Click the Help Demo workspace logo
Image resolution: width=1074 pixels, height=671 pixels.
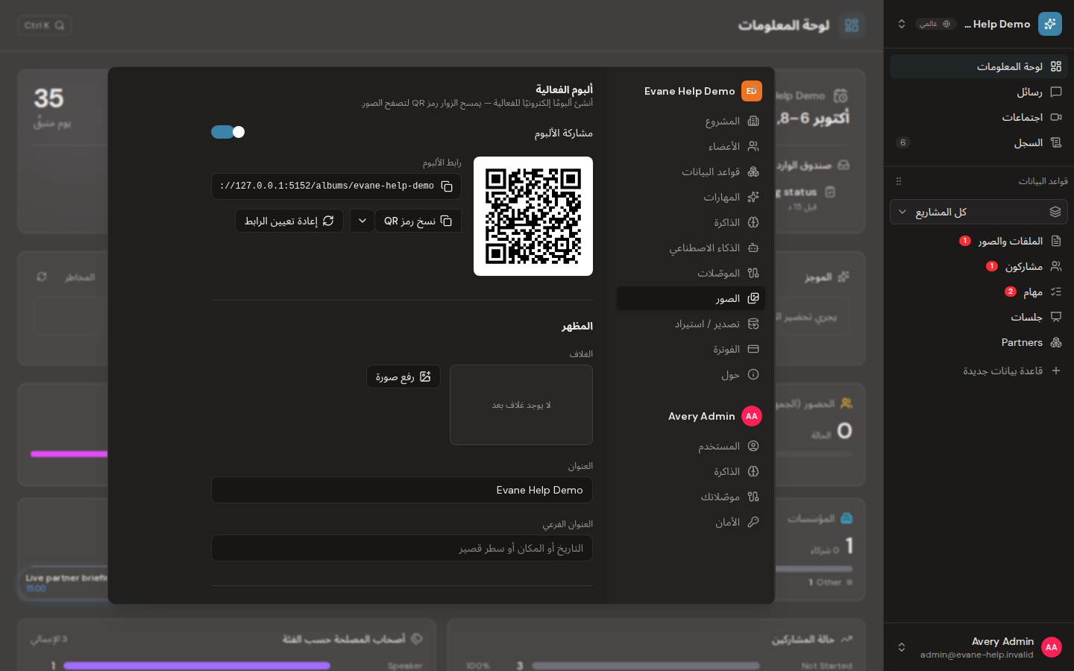(x=1050, y=24)
